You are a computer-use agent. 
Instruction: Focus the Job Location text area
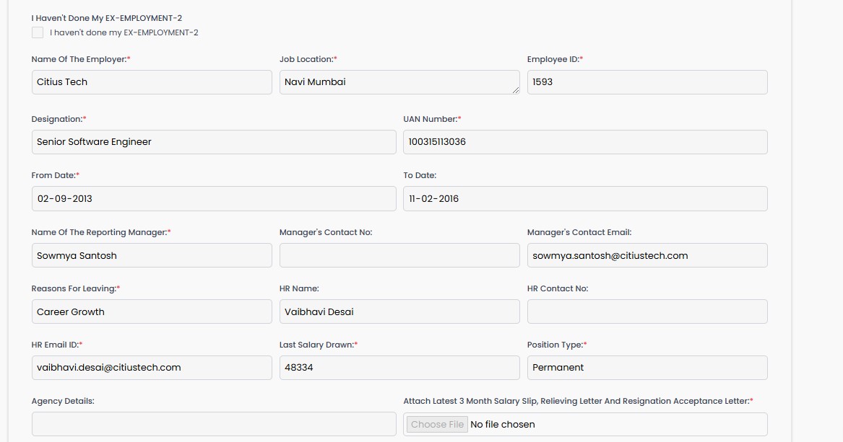(x=399, y=82)
